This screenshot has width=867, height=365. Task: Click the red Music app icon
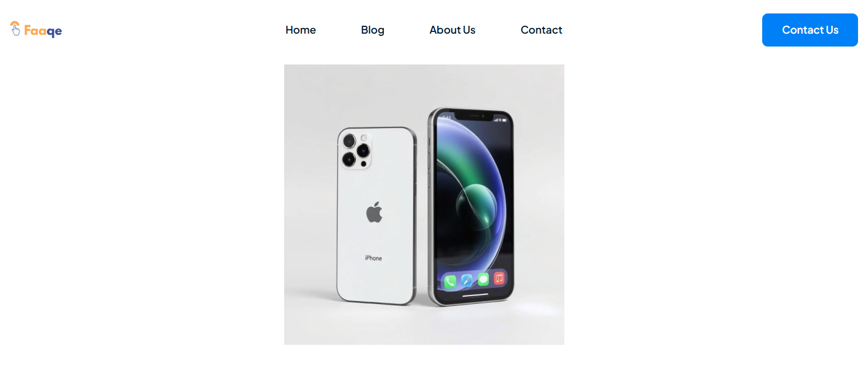(499, 278)
